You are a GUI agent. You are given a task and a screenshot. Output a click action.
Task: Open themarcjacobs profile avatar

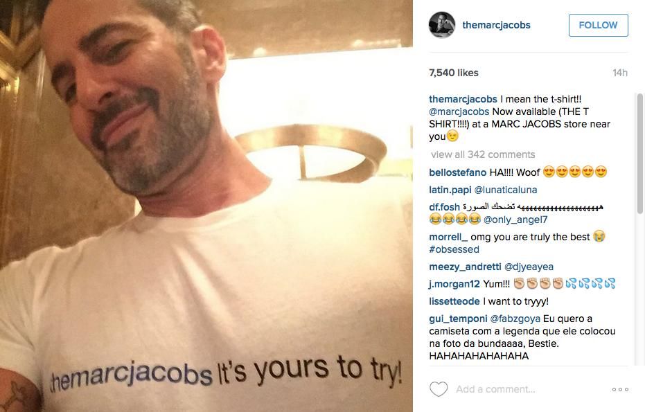442,25
